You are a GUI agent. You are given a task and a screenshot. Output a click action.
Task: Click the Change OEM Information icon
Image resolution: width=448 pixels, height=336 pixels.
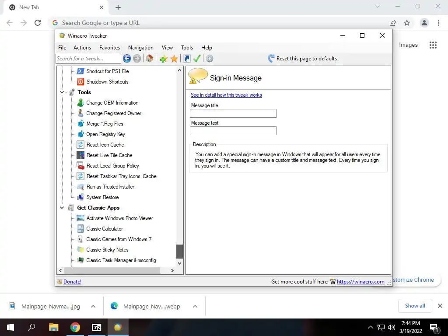click(80, 102)
